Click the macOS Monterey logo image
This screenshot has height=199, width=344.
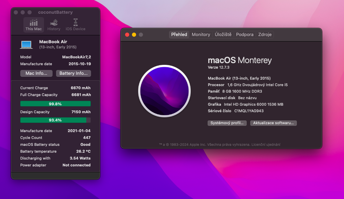click(x=164, y=91)
